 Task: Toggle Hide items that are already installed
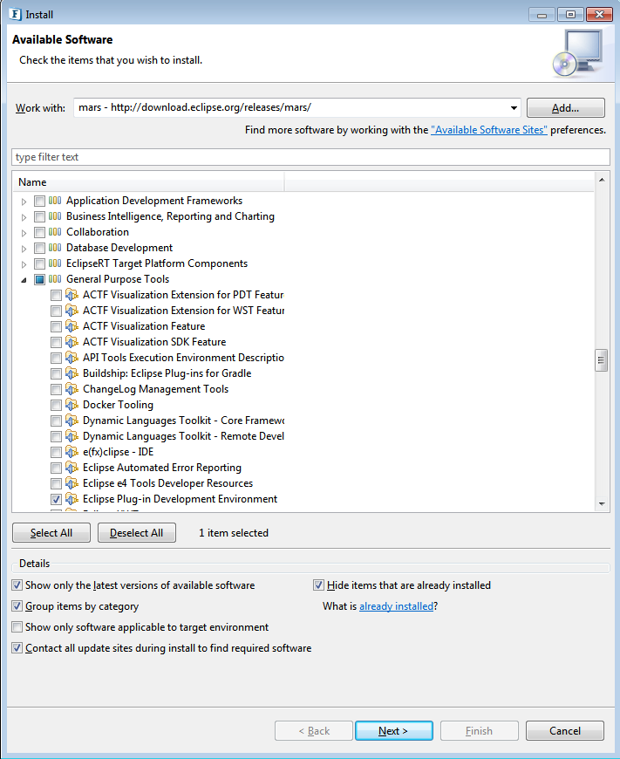click(x=318, y=585)
